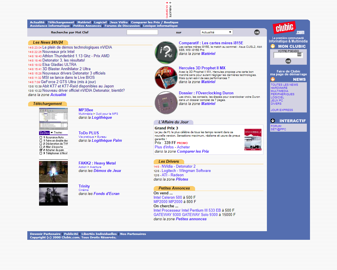Click the small icon inside the pseudo field
This screenshot has width=337, height=270.
pyautogui.click(x=299, y=54)
